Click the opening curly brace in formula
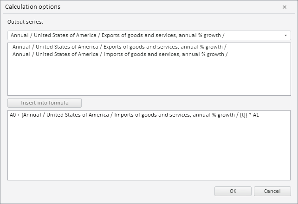298x204 pixels. [22, 115]
